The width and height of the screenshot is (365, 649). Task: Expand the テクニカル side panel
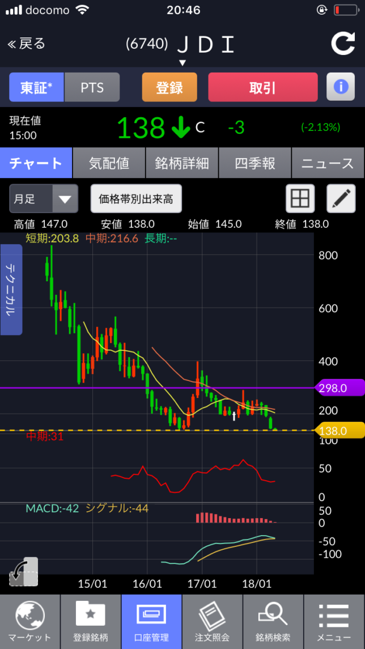point(11,289)
